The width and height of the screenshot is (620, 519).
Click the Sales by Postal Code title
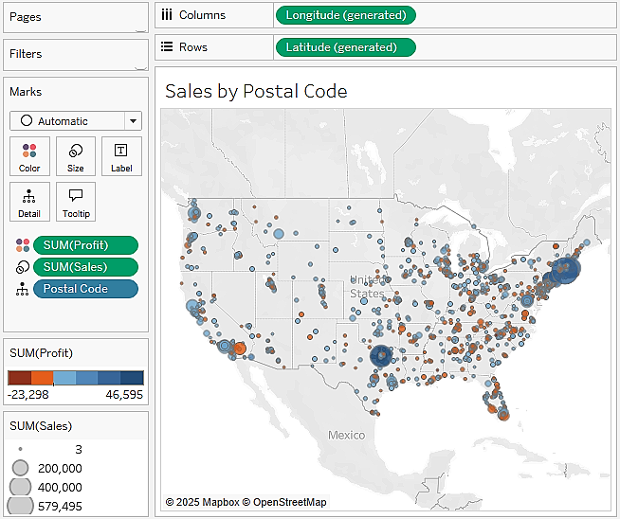click(x=256, y=91)
